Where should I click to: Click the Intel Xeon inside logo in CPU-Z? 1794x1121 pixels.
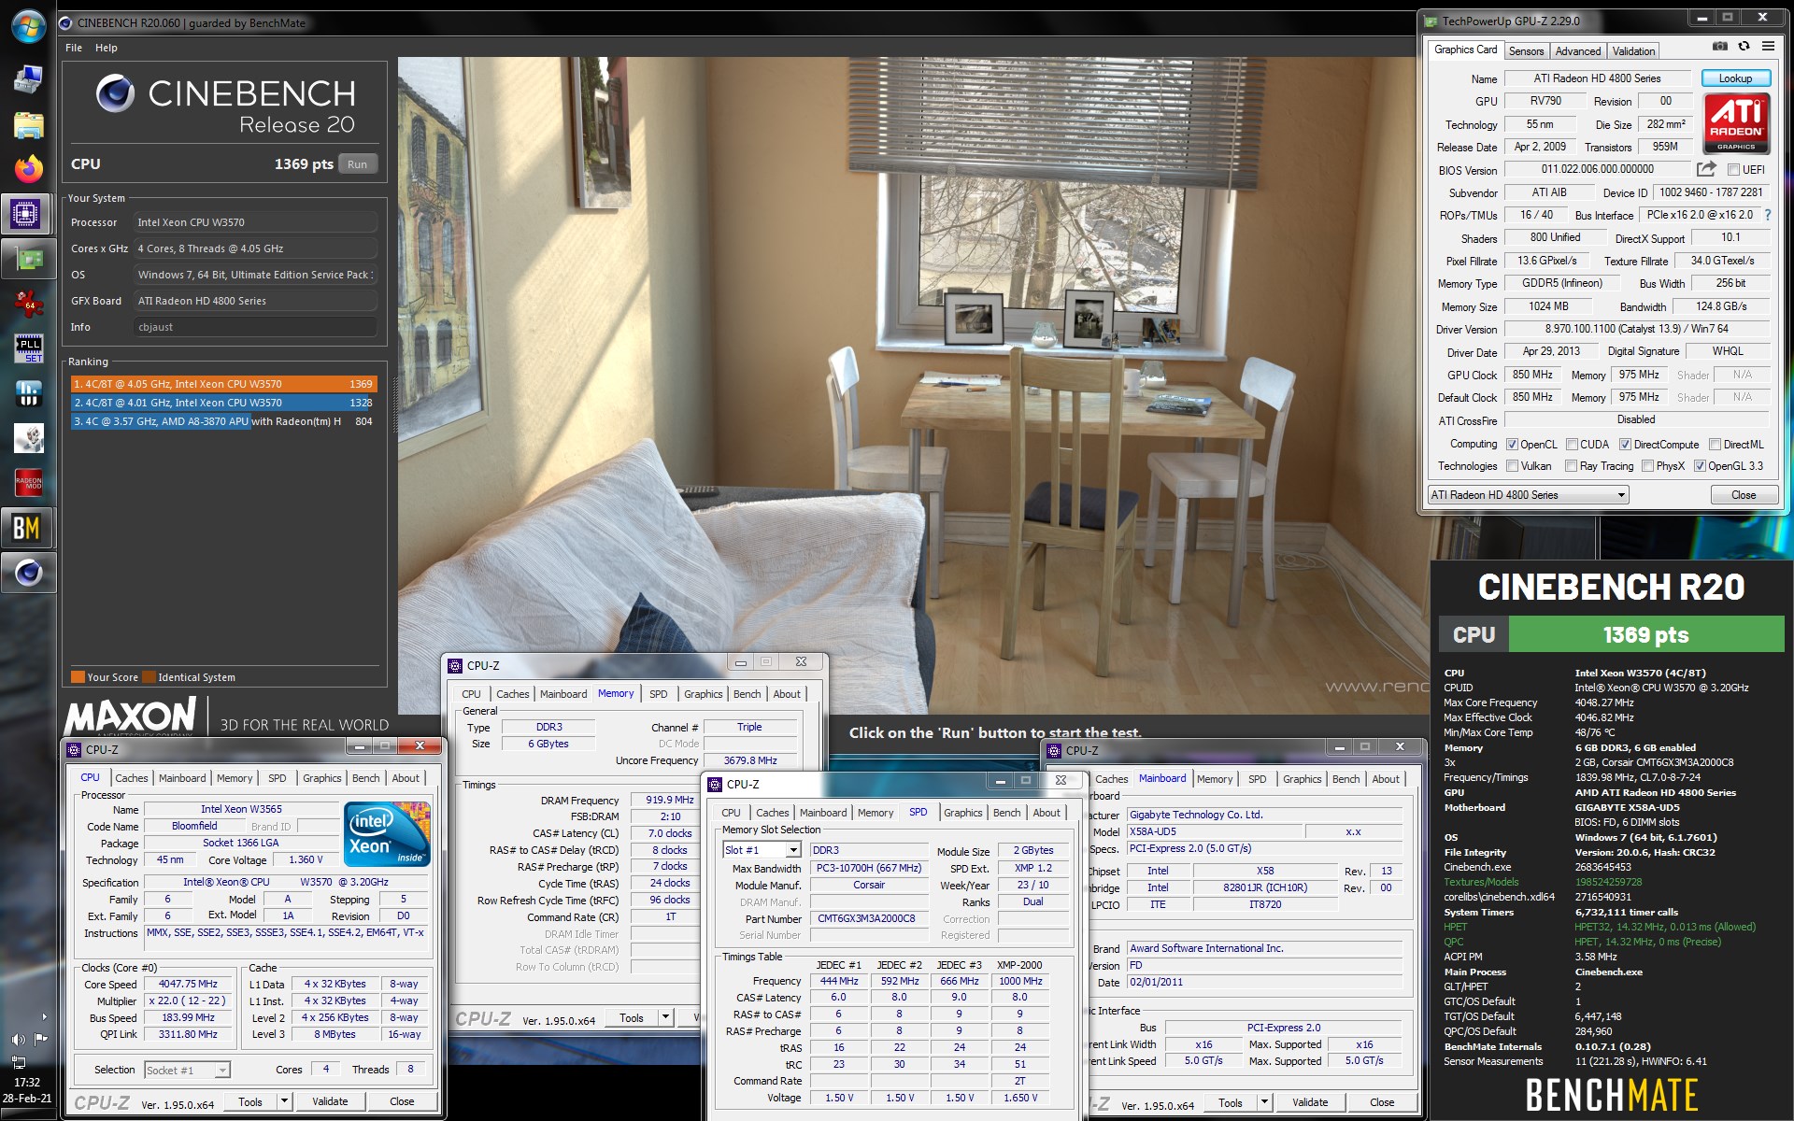coord(387,833)
